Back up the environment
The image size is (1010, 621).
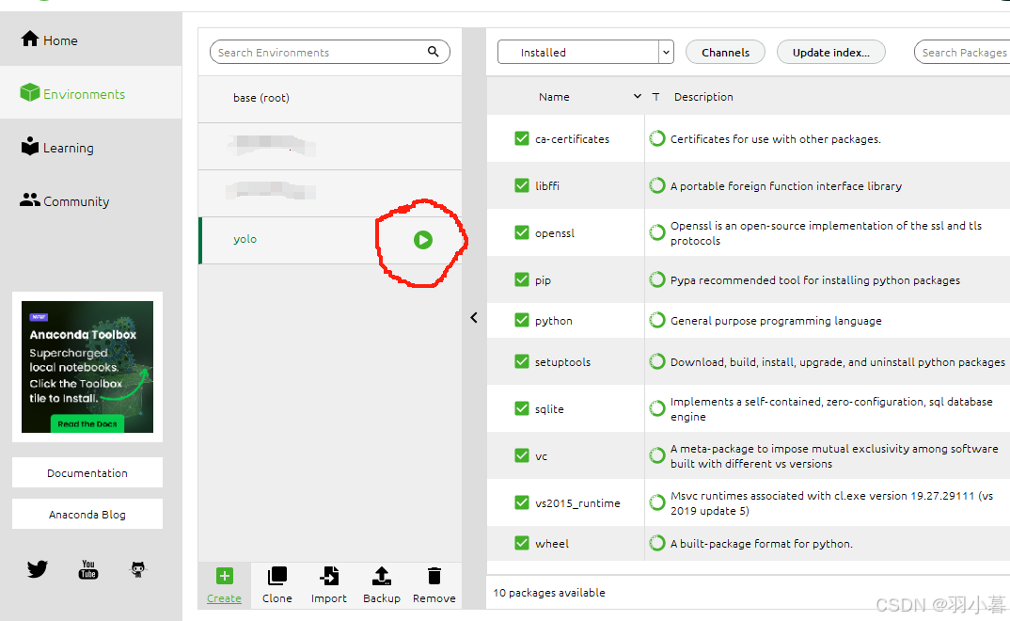pos(381,585)
